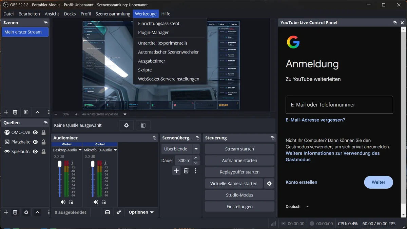The image size is (407, 229).
Task: Add a scene transition with plus icon
Action: pos(176,171)
